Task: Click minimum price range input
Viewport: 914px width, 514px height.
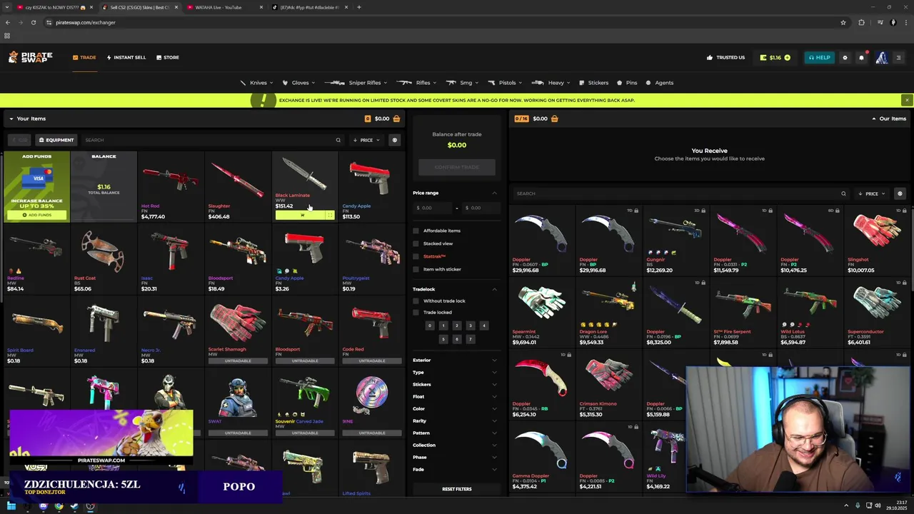Action: 433,208
